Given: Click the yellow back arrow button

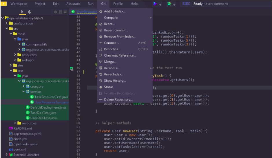Looking at the screenshot, I should (x=4, y=3).
